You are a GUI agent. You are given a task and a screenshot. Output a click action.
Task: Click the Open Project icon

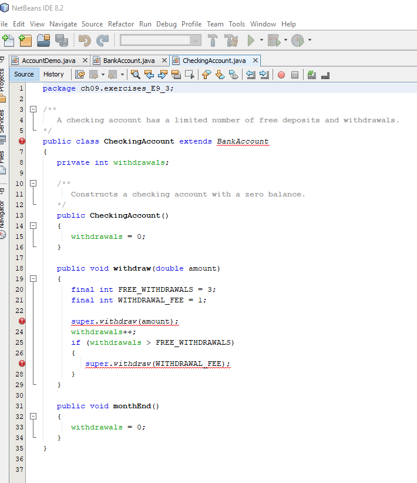pos(43,41)
